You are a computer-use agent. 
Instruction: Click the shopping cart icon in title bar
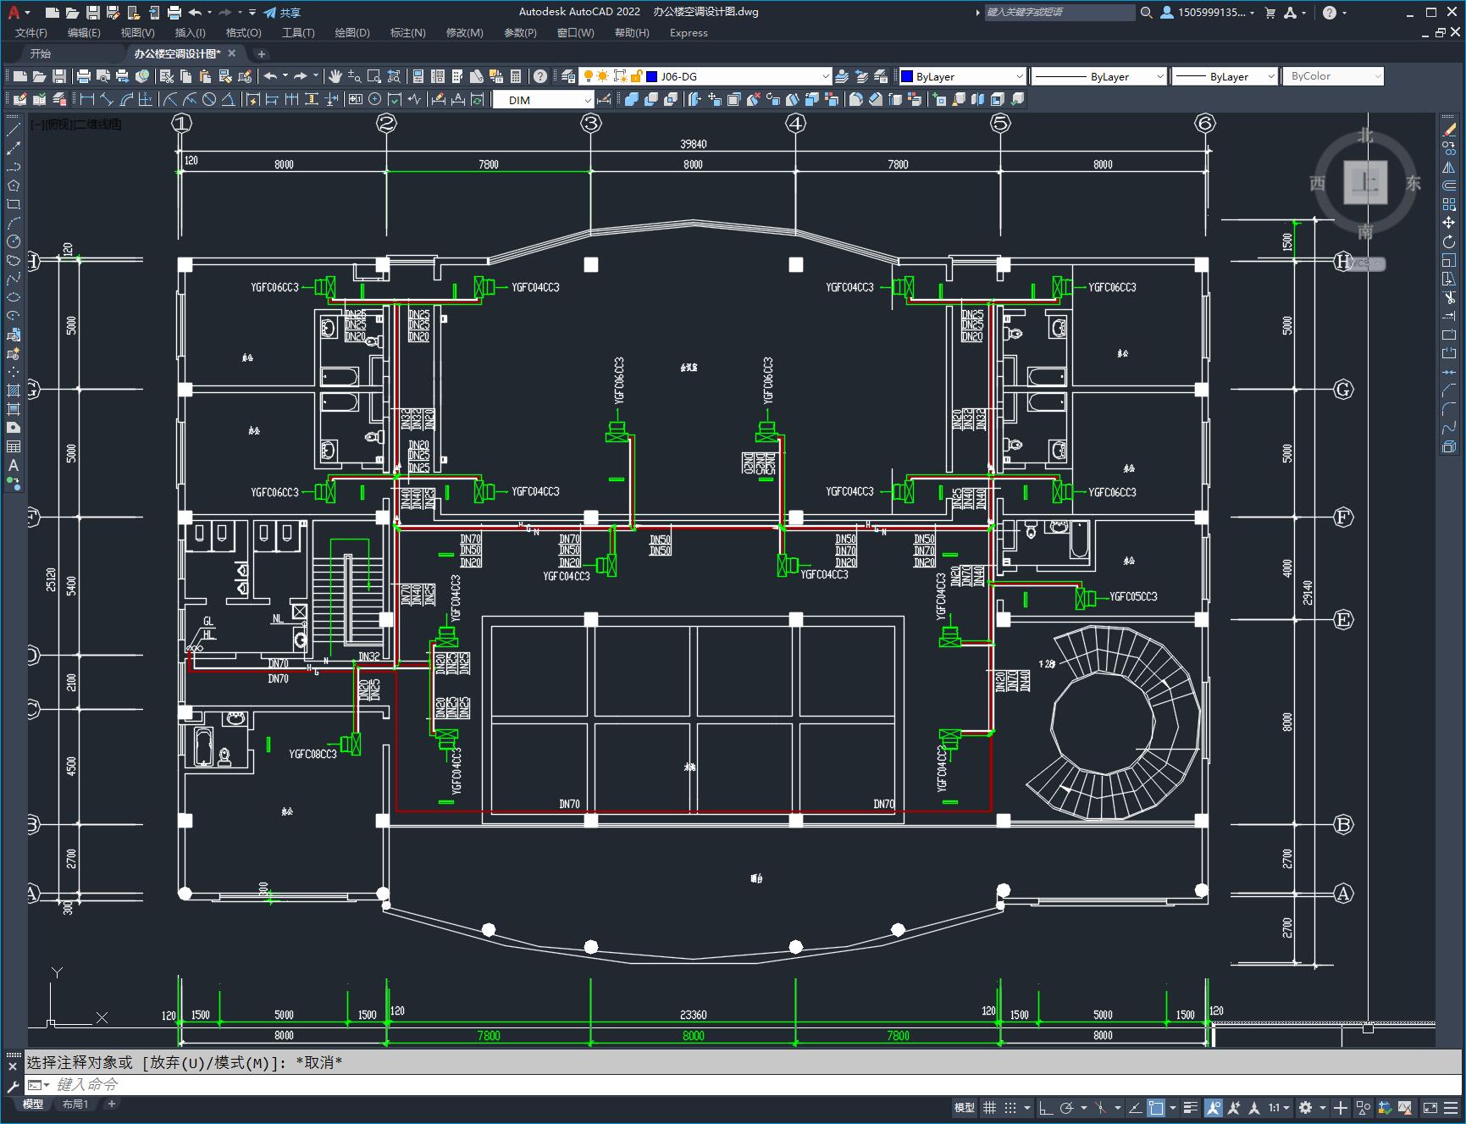pyautogui.click(x=1270, y=13)
